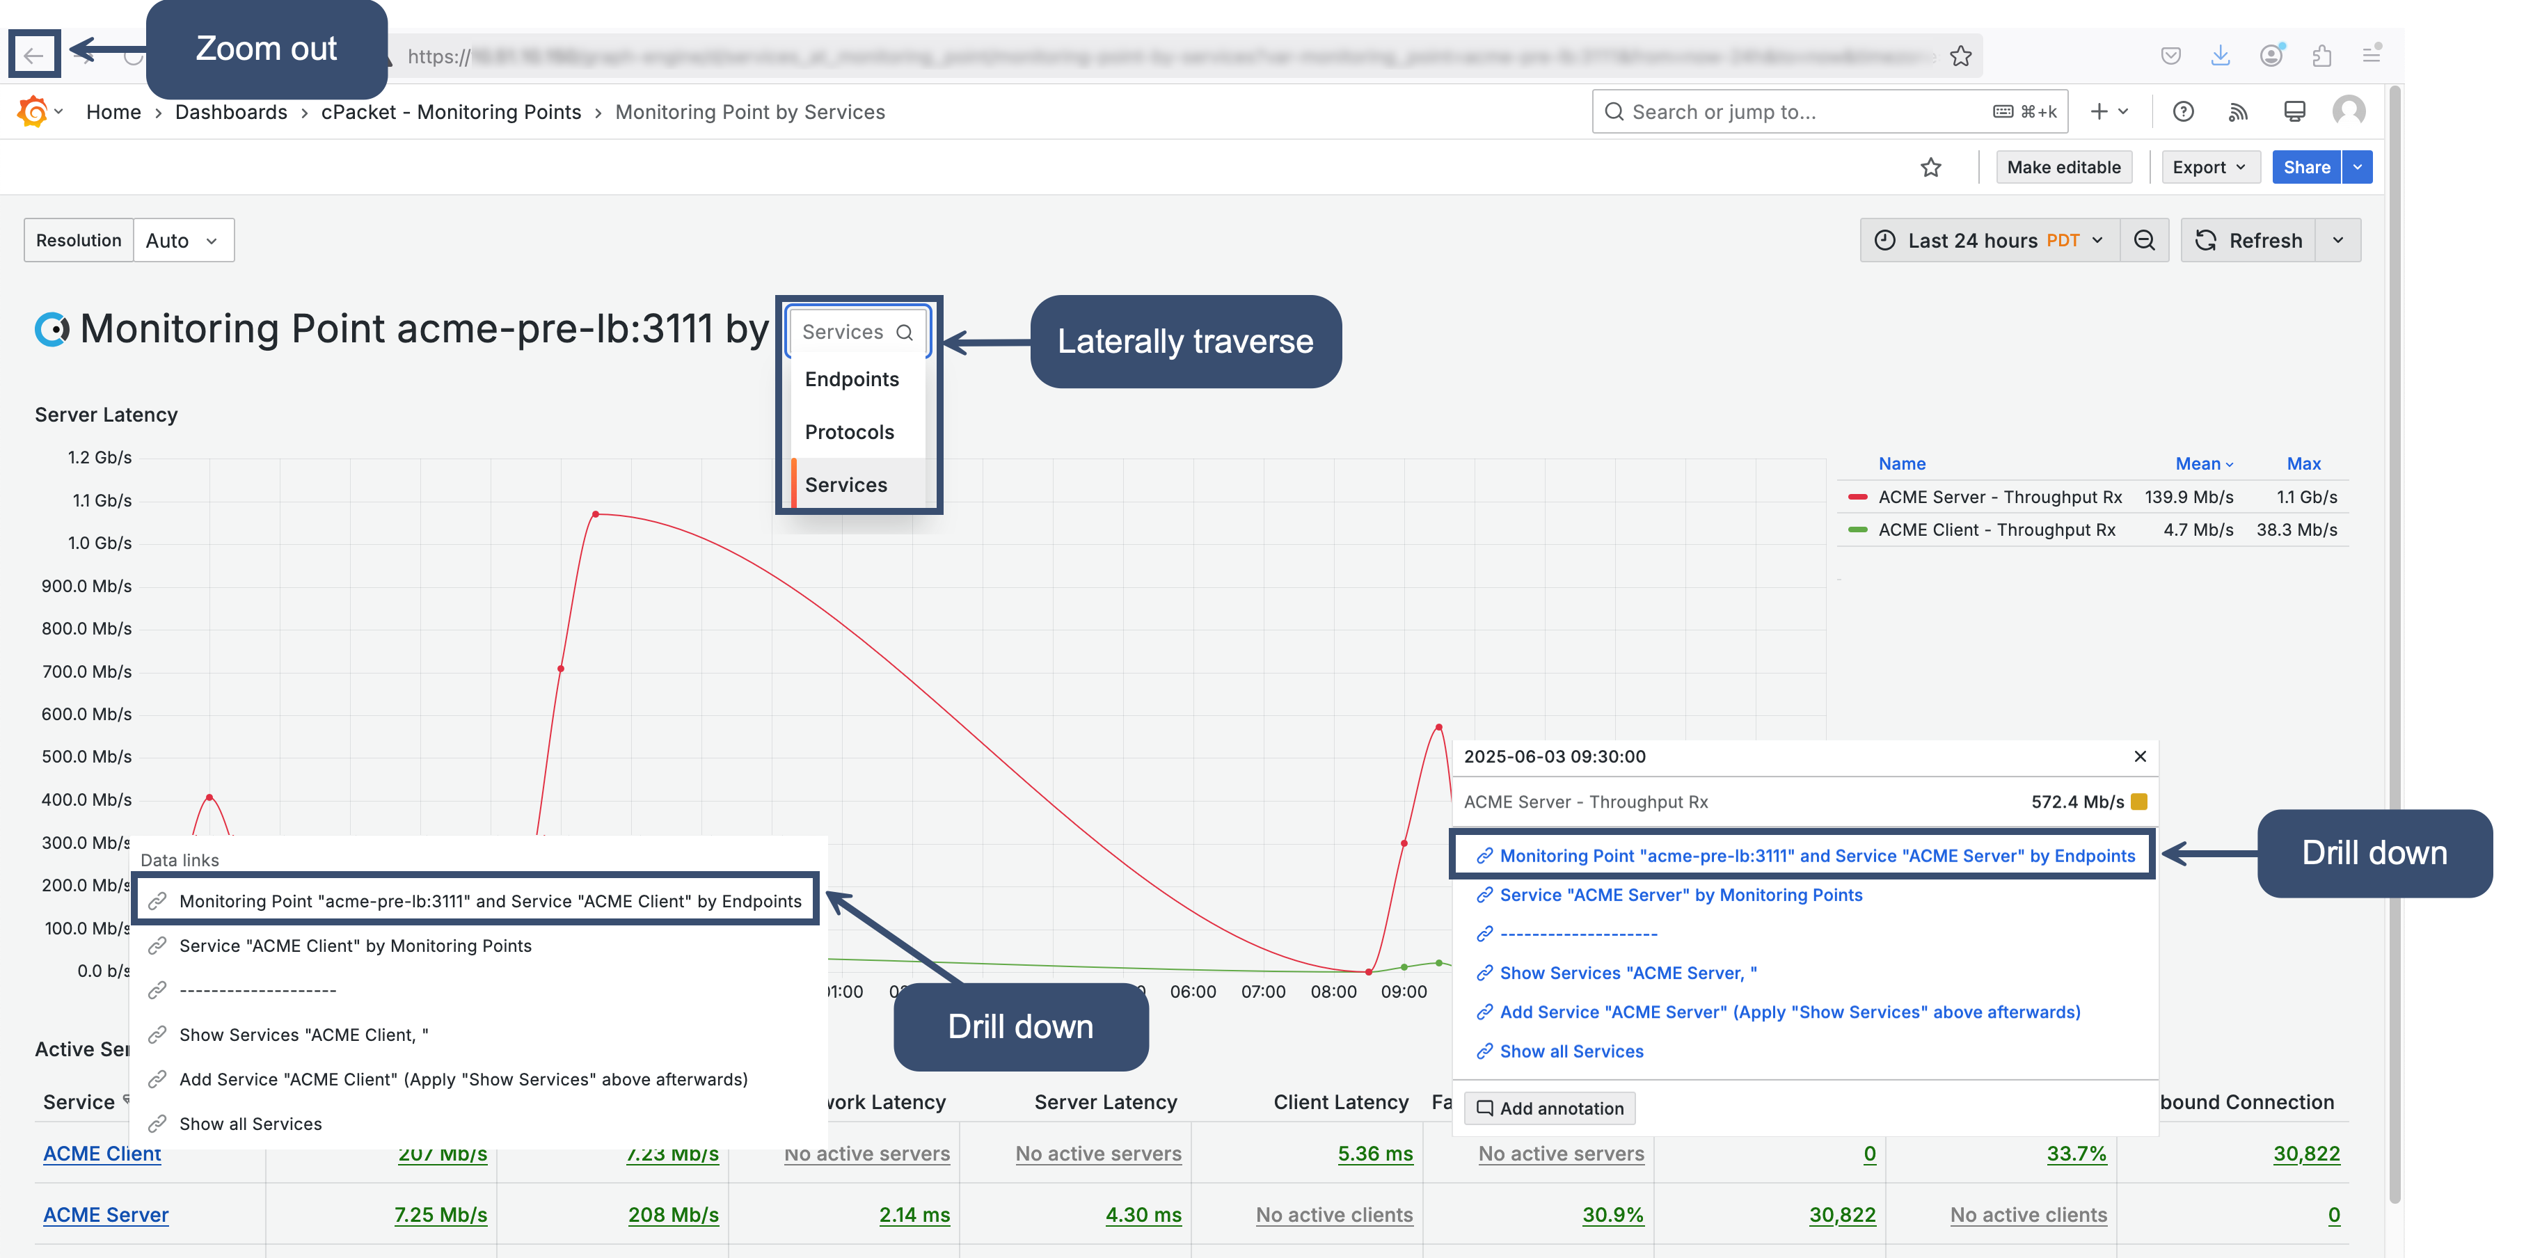Choose Show Services "ACME Client, " data link

click(304, 1035)
